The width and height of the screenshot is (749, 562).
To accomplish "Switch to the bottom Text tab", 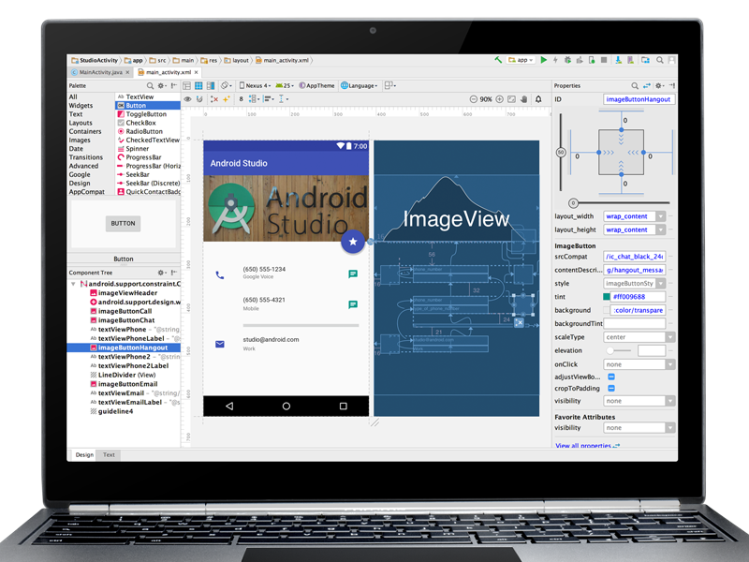I will coord(109,455).
